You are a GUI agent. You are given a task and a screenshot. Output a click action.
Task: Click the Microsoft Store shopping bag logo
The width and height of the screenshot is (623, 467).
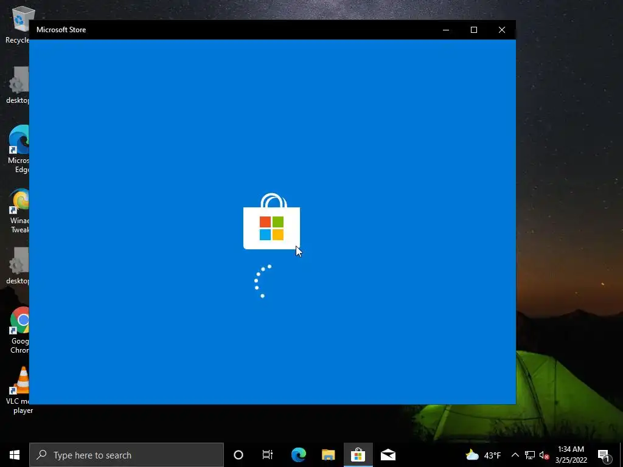272,221
